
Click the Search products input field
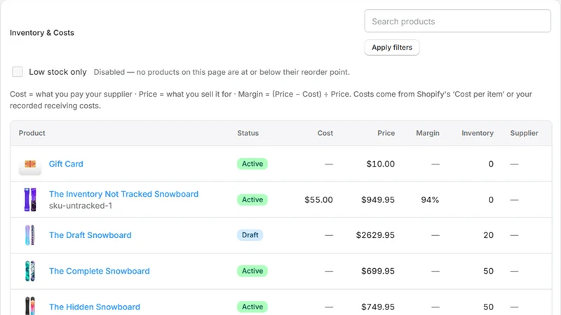pos(458,21)
